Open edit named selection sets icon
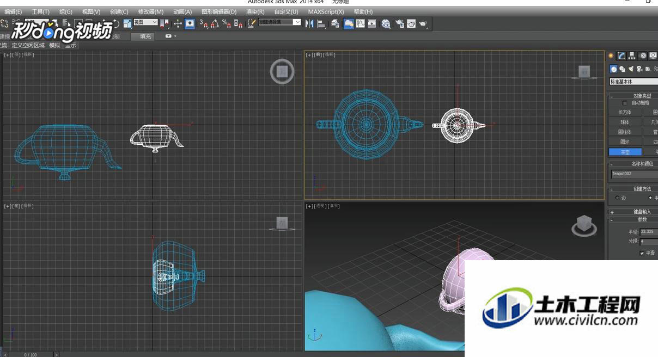 pyautogui.click(x=252, y=23)
